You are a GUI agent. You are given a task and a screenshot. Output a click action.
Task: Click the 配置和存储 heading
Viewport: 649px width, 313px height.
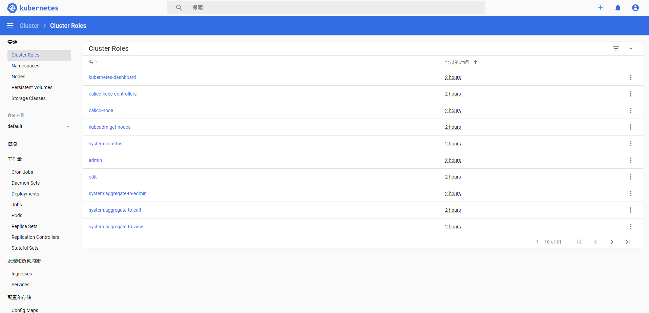pyautogui.click(x=19, y=297)
